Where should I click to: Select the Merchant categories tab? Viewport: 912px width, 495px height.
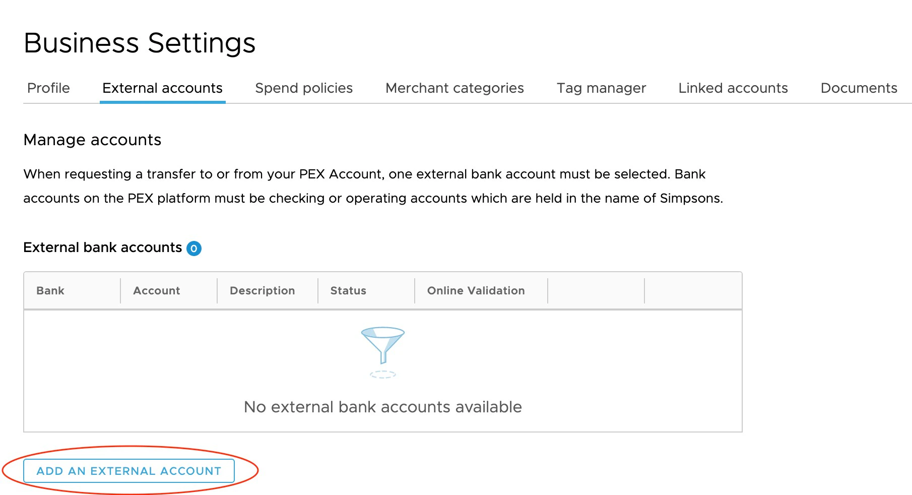[x=454, y=88]
